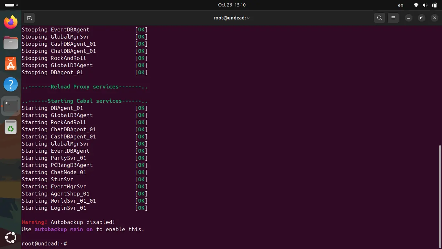Click the terminal search magnifier icon

coord(380,18)
